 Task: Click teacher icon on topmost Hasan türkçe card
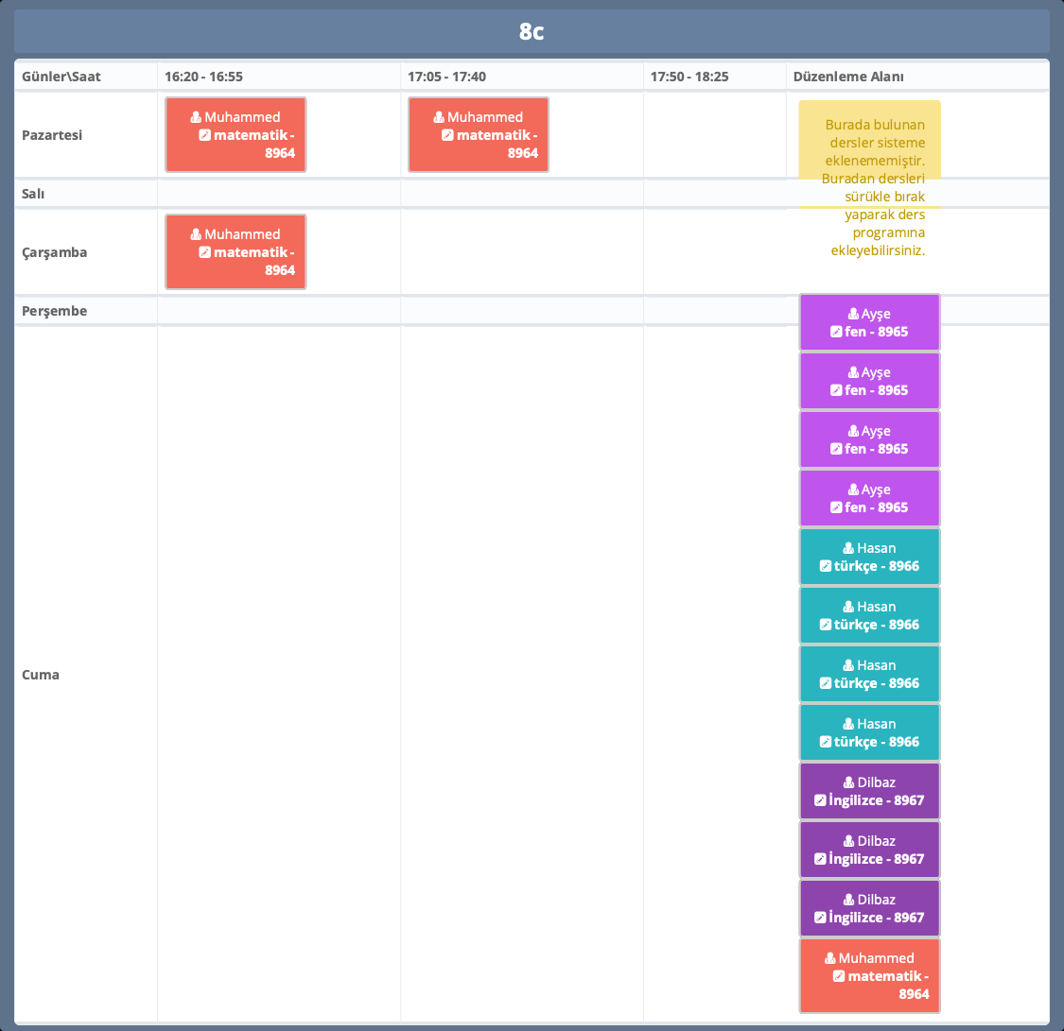click(x=848, y=548)
